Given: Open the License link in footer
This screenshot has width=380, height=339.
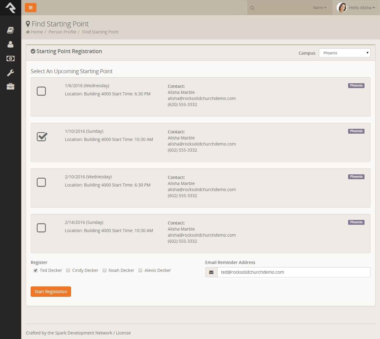Looking at the screenshot, I should [123, 333].
